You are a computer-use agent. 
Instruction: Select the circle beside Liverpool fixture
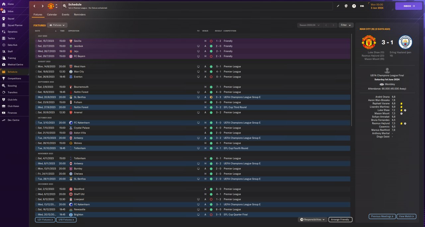(36, 199)
